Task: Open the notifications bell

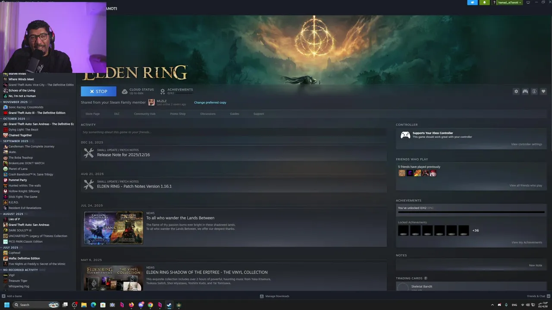Action: 484,2
